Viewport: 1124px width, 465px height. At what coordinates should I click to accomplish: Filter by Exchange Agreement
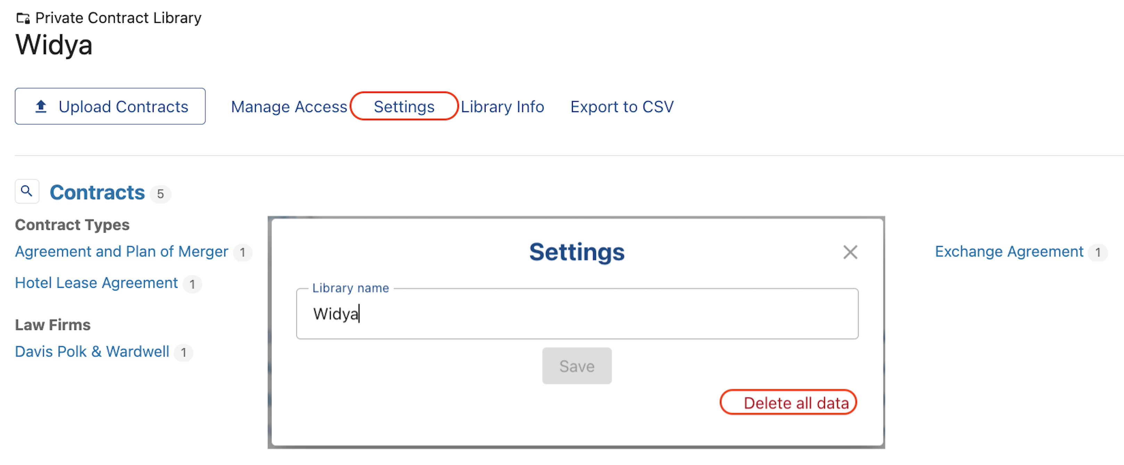click(x=1009, y=252)
